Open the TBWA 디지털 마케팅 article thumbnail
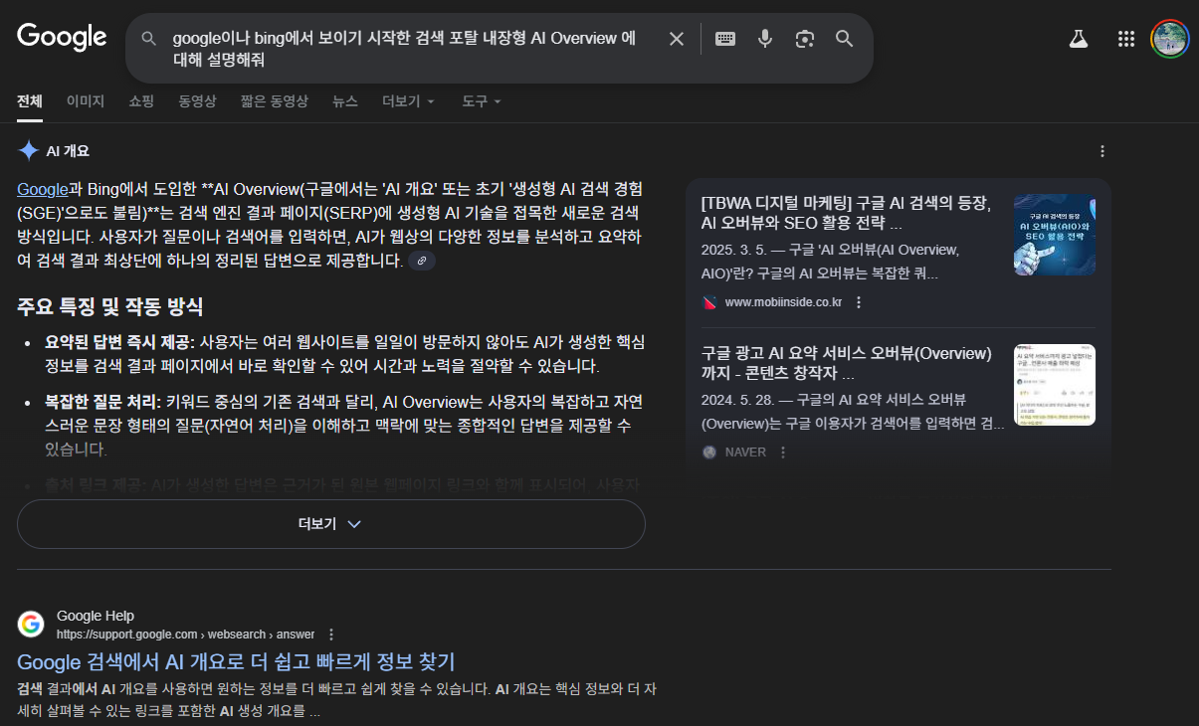1199x726 pixels. (1054, 235)
